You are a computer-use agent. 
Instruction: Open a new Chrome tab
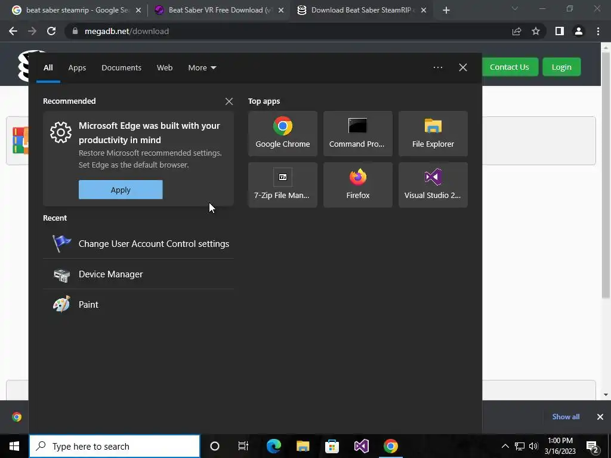tap(446, 11)
